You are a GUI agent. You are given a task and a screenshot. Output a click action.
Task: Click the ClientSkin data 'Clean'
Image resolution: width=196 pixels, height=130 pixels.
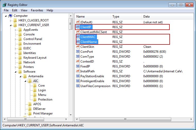pos(147,47)
